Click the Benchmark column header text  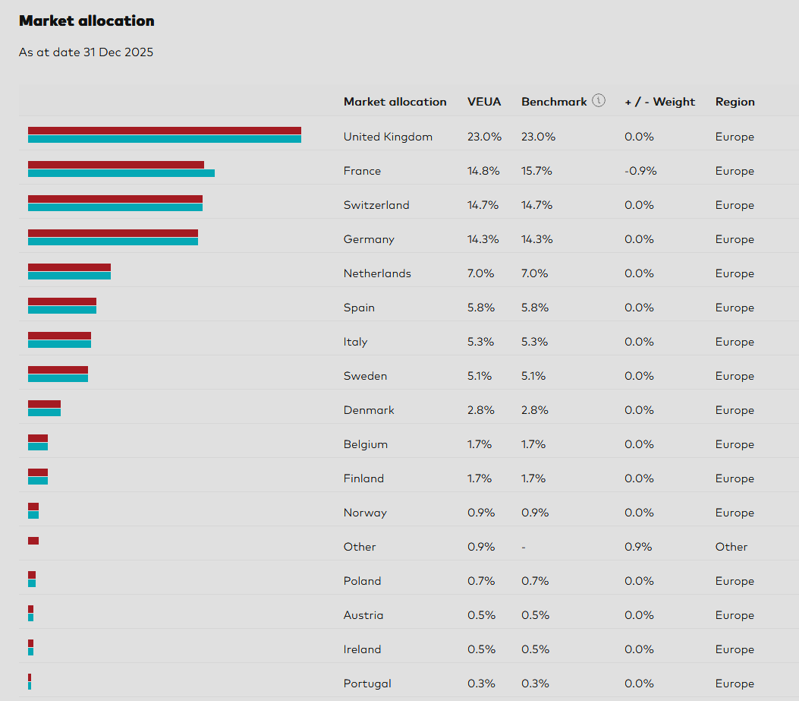tap(554, 102)
